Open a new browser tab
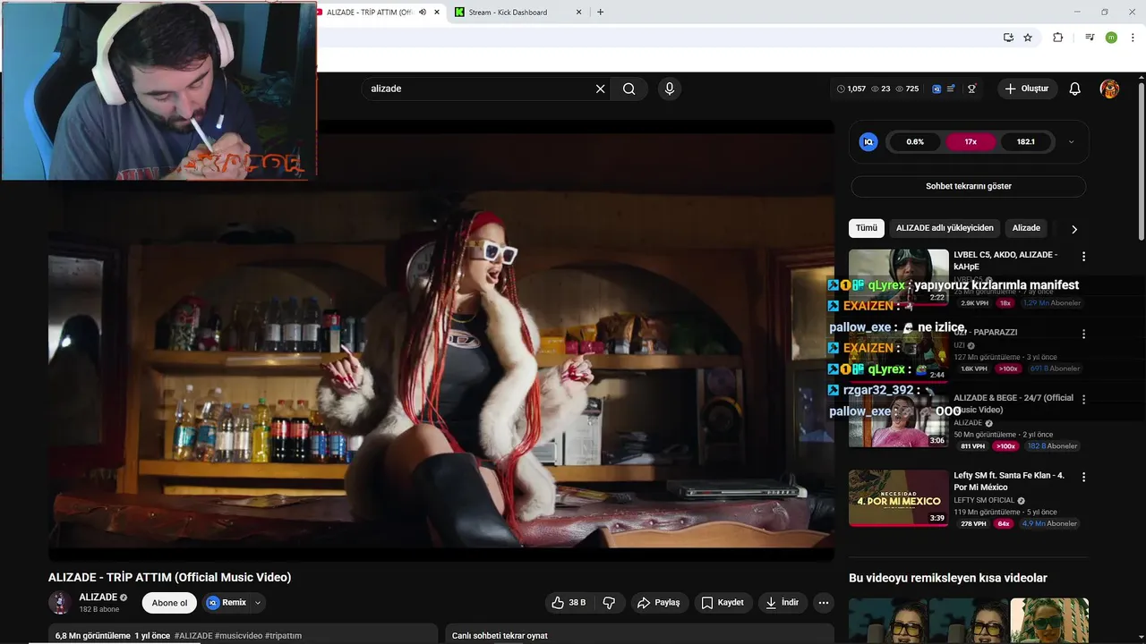The width and height of the screenshot is (1146, 644). tap(600, 13)
